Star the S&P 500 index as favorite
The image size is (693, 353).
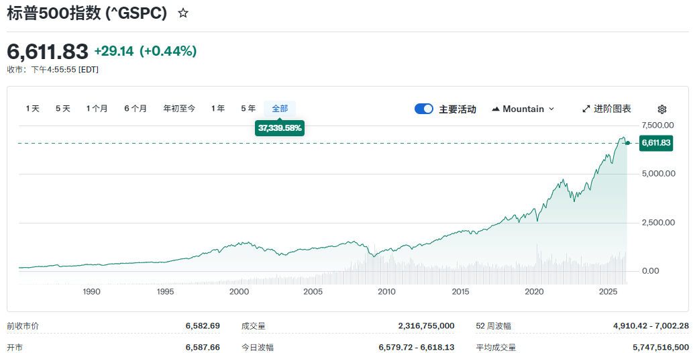[x=183, y=13]
